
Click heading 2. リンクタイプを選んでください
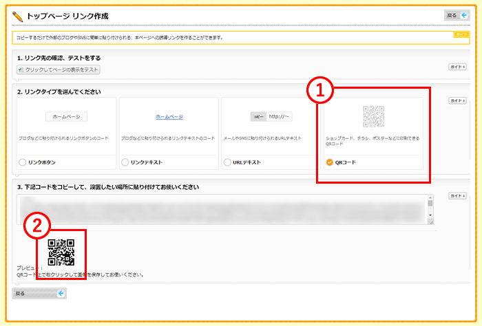[59, 91]
